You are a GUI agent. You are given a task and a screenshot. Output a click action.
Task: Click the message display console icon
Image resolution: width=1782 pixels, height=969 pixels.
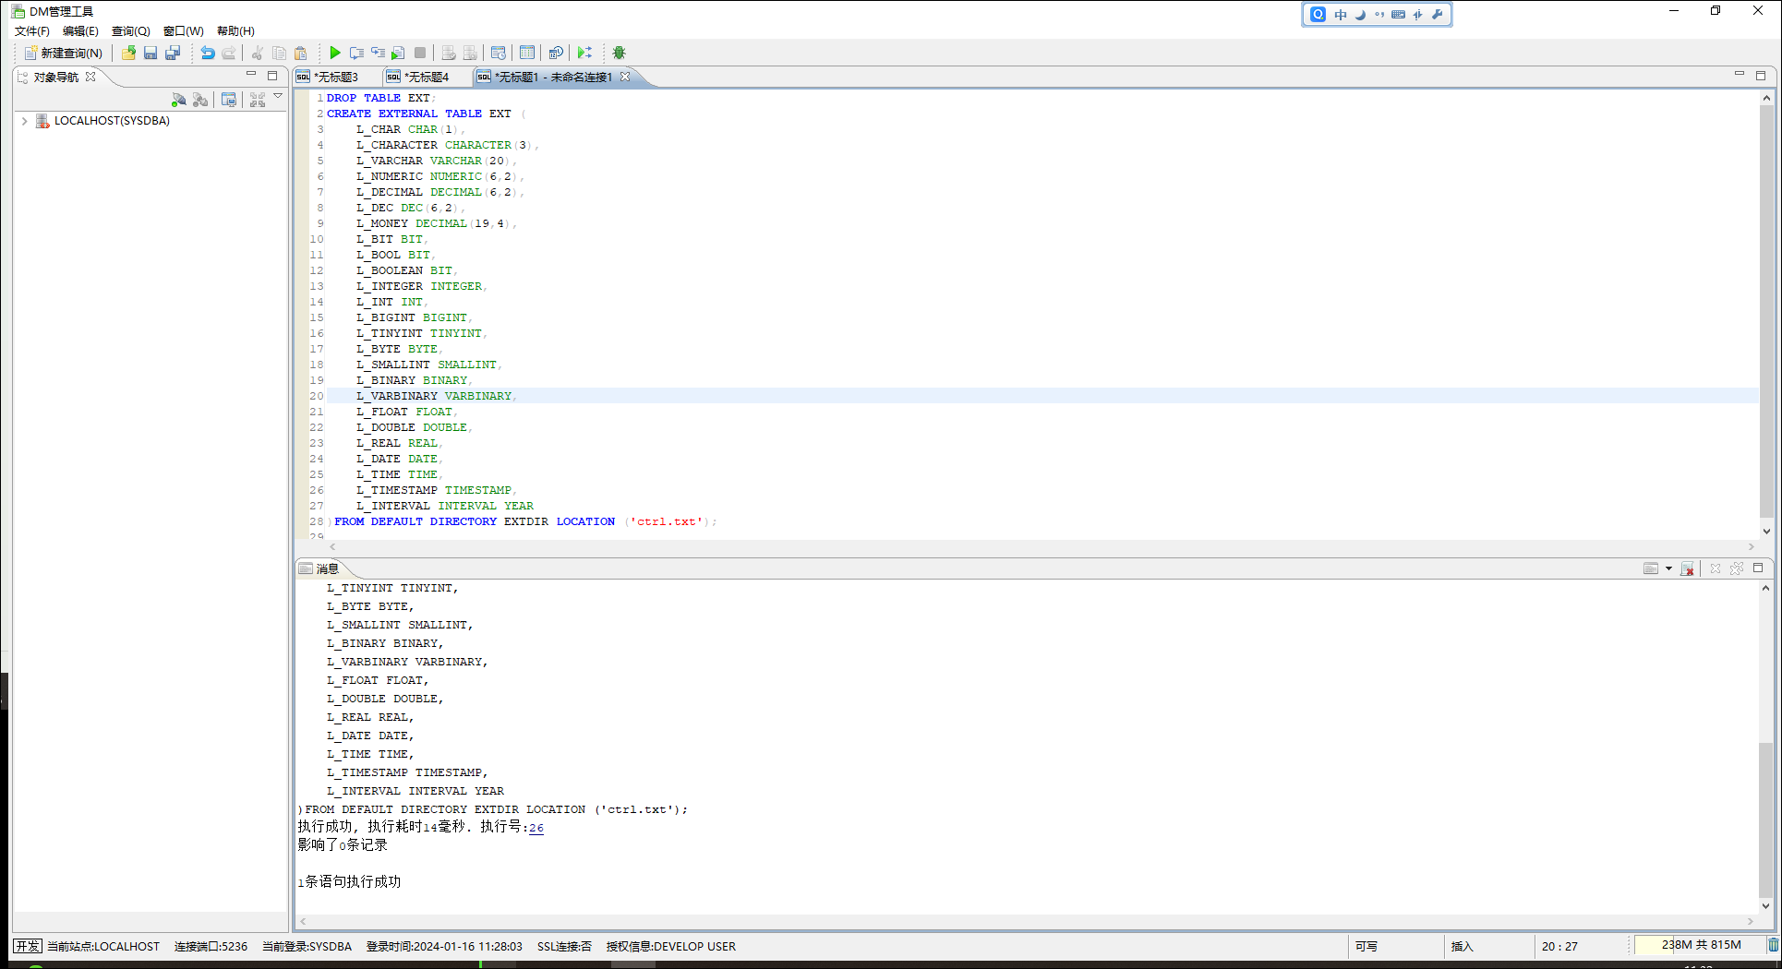pos(1650,568)
